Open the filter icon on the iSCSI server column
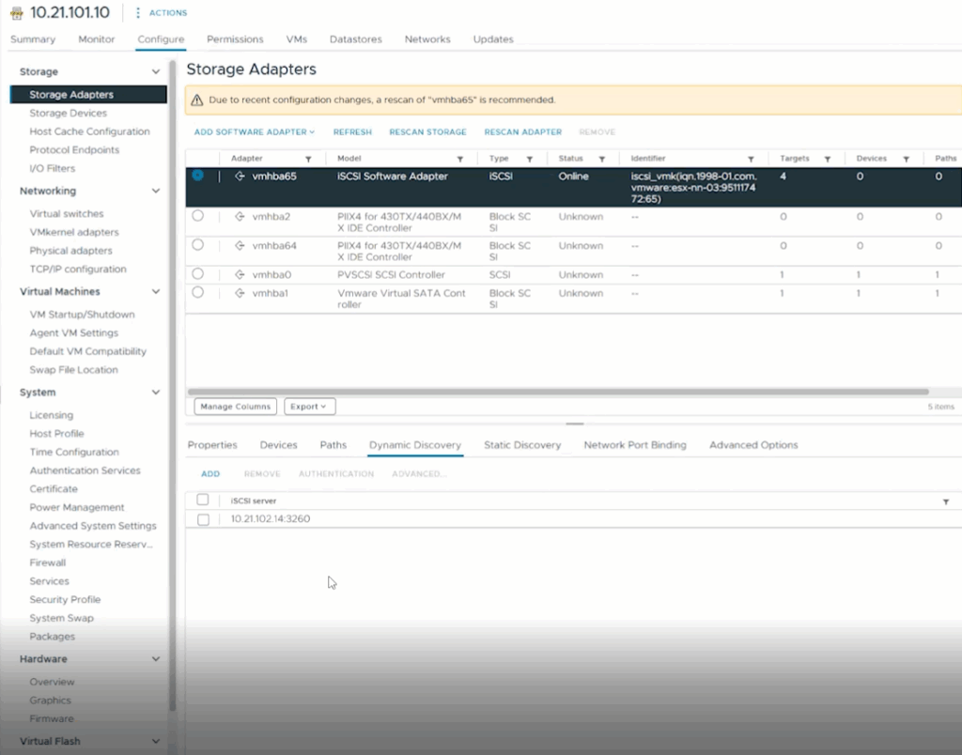The height and width of the screenshot is (755, 962). 946,501
